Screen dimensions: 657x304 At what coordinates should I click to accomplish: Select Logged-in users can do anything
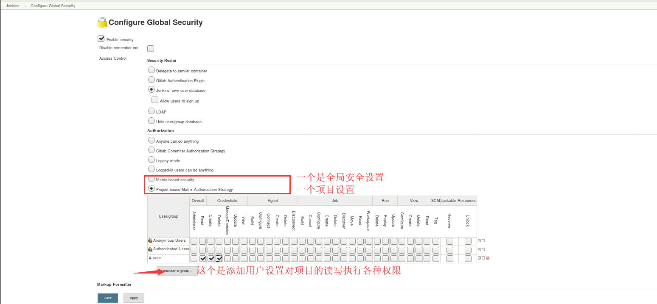coord(152,169)
